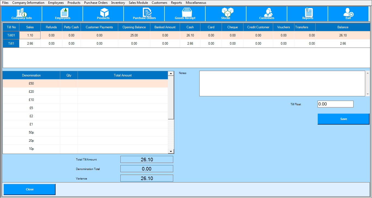Click inside the Notes text area

tap(282, 83)
